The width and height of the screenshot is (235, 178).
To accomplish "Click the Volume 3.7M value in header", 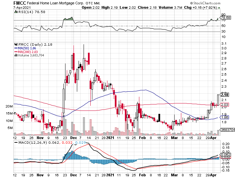I will click(x=171, y=7).
